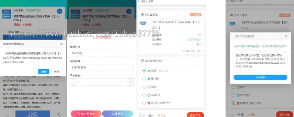Image resolution: width=294 pixels, height=117 pixels.
Task: Submit order with 提交订单 on third screen
Action: pos(195,115)
